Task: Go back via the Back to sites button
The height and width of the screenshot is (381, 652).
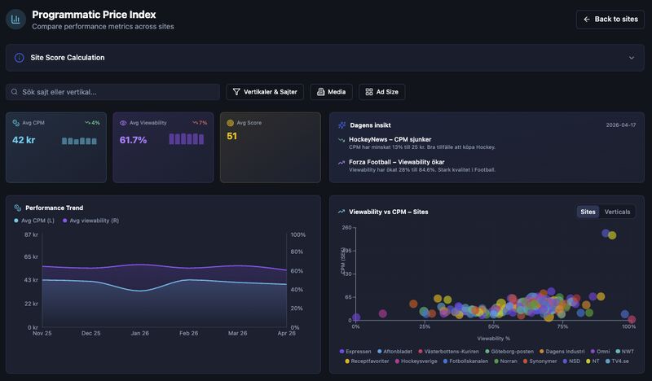Action: [610, 19]
